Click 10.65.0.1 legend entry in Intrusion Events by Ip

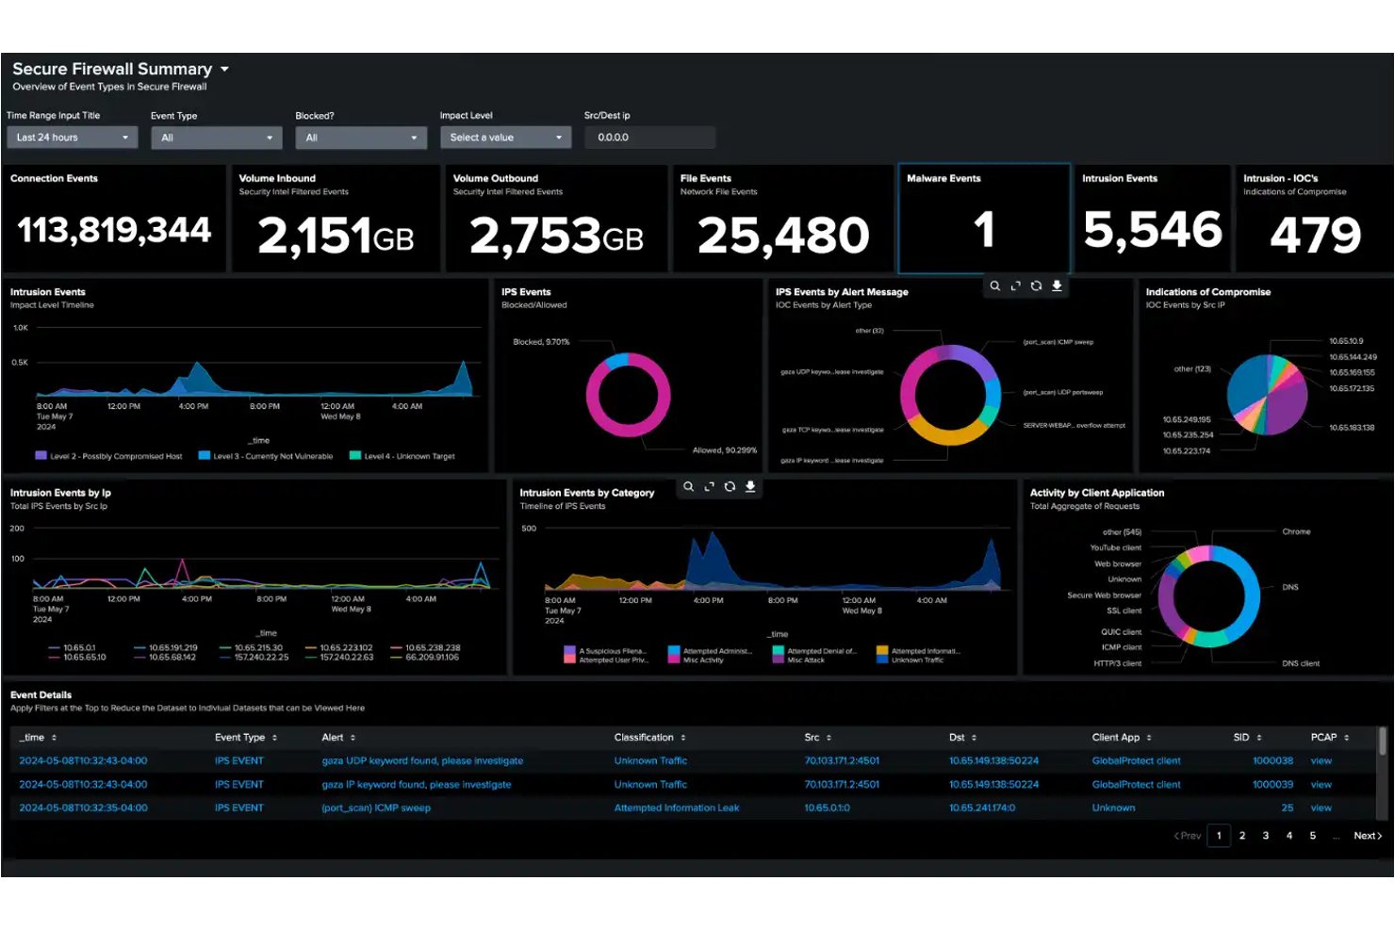[x=72, y=648]
